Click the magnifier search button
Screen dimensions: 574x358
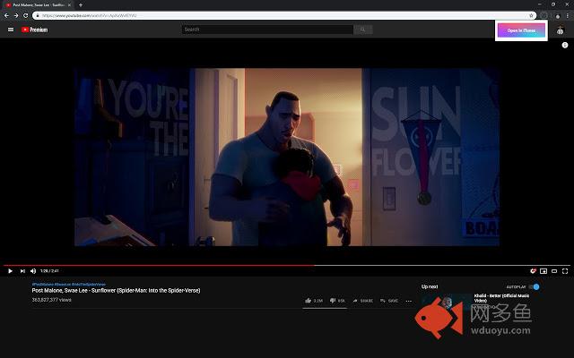pyautogui.click(x=362, y=30)
